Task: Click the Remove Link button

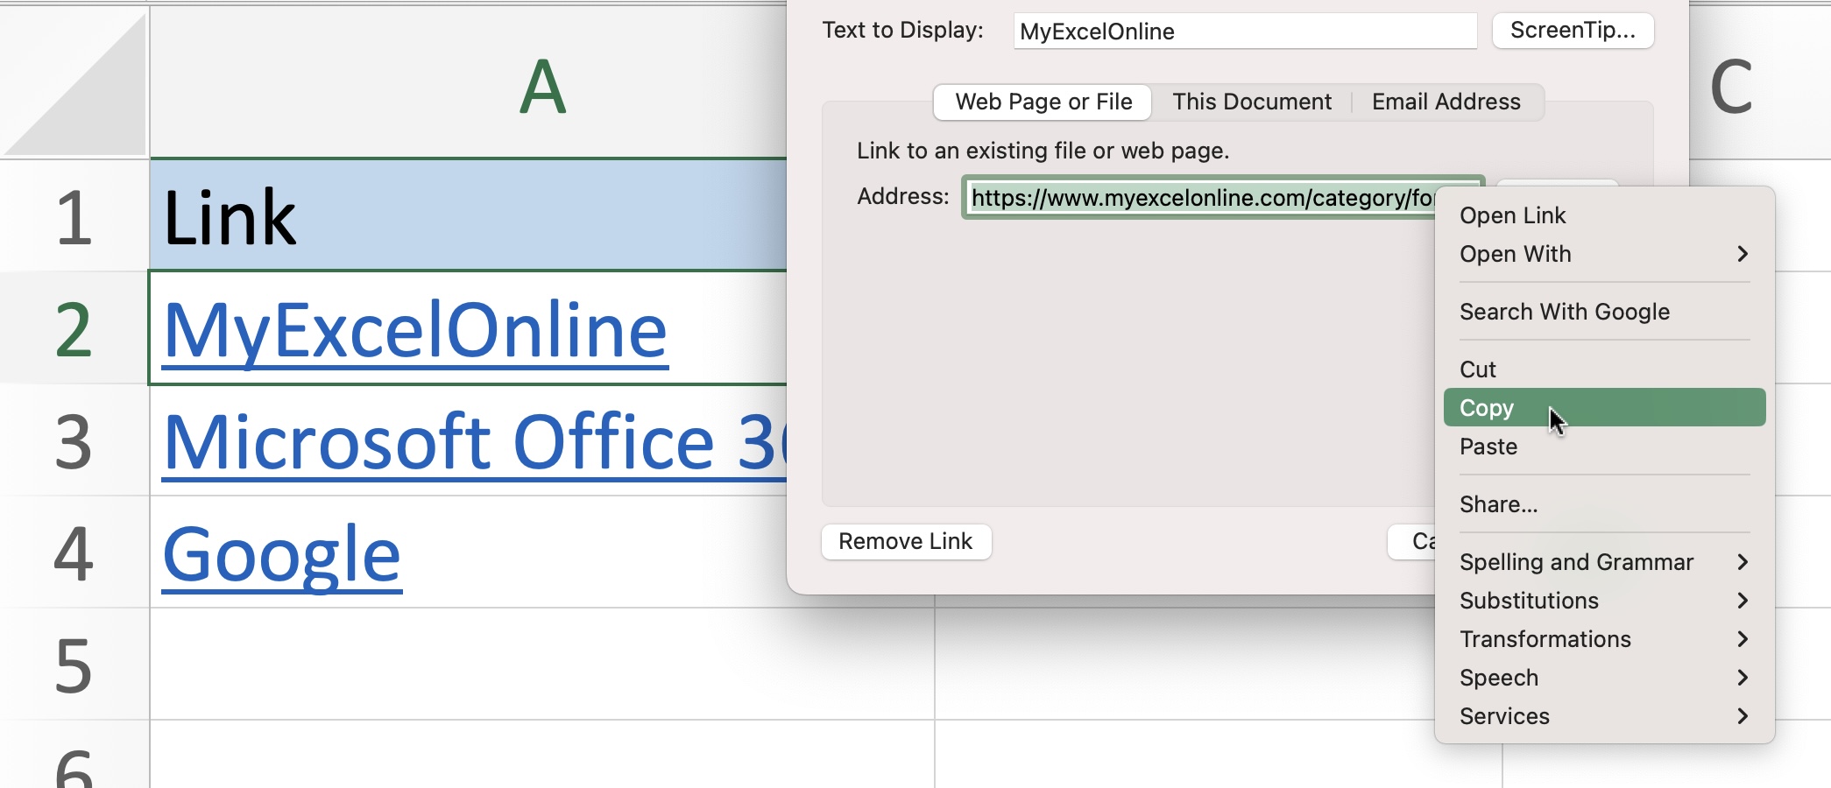Action: 906,541
